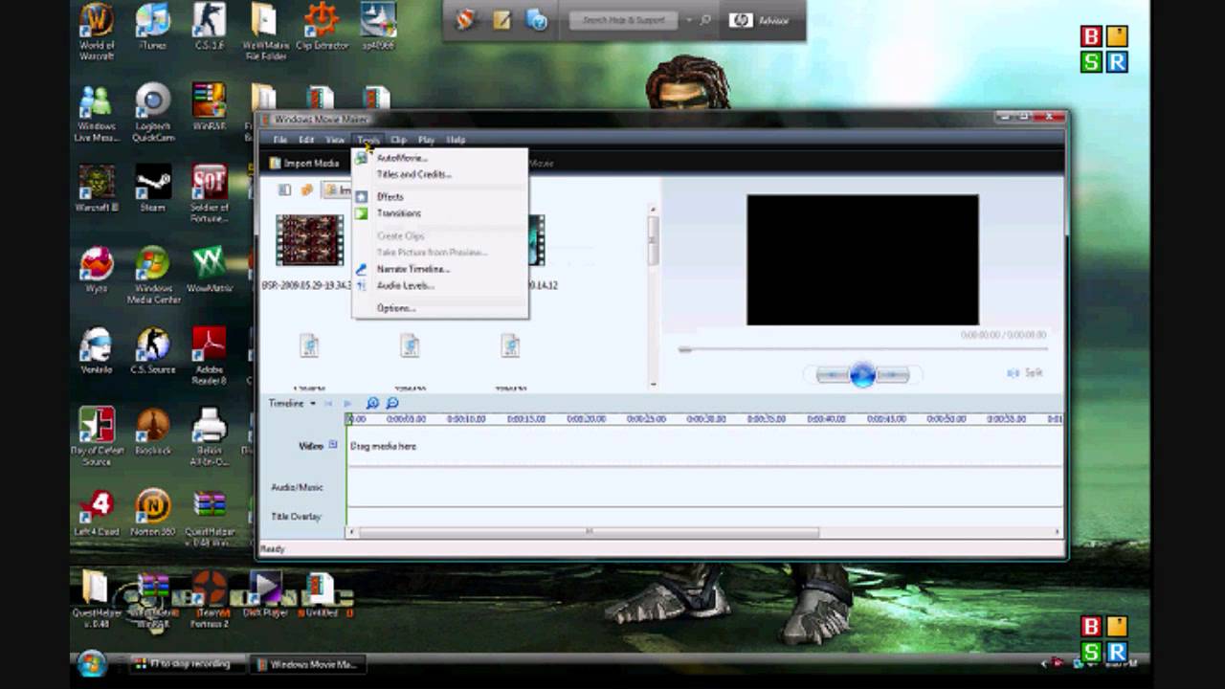Click the preview seek bar slider
Viewport: 1225px width, 689px height.
[685, 349]
